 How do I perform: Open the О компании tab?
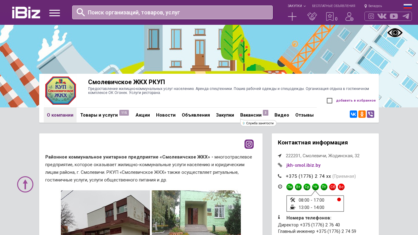coord(60,115)
